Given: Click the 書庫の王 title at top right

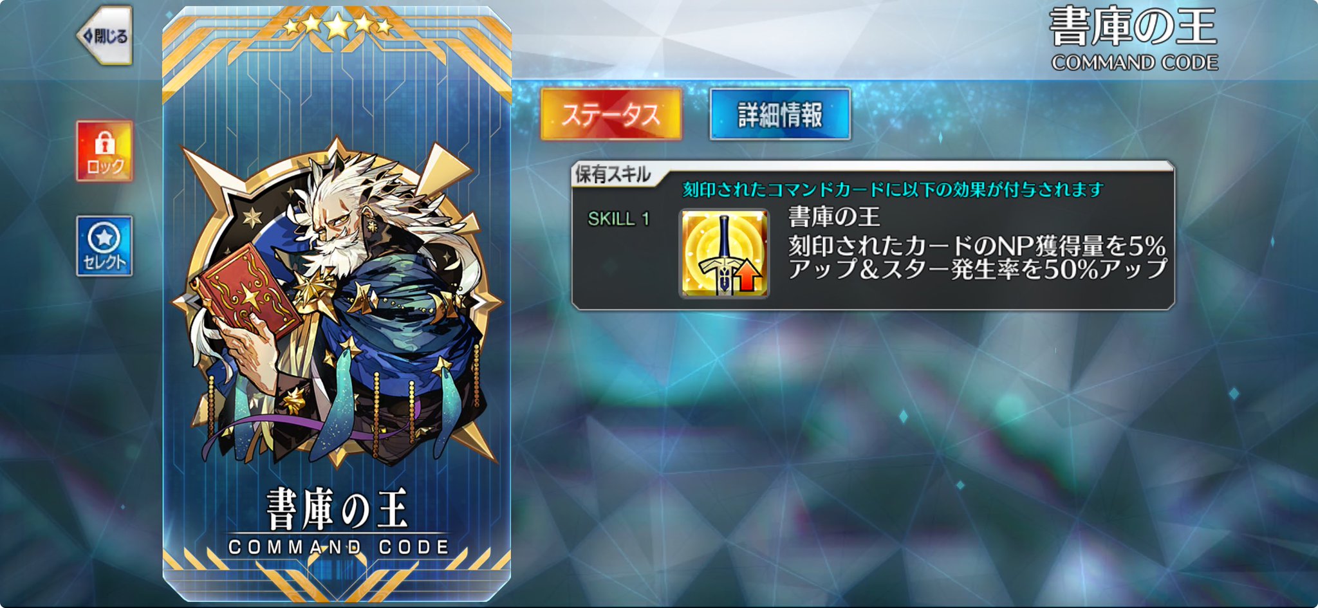Looking at the screenshot, I should [1133, 27].
